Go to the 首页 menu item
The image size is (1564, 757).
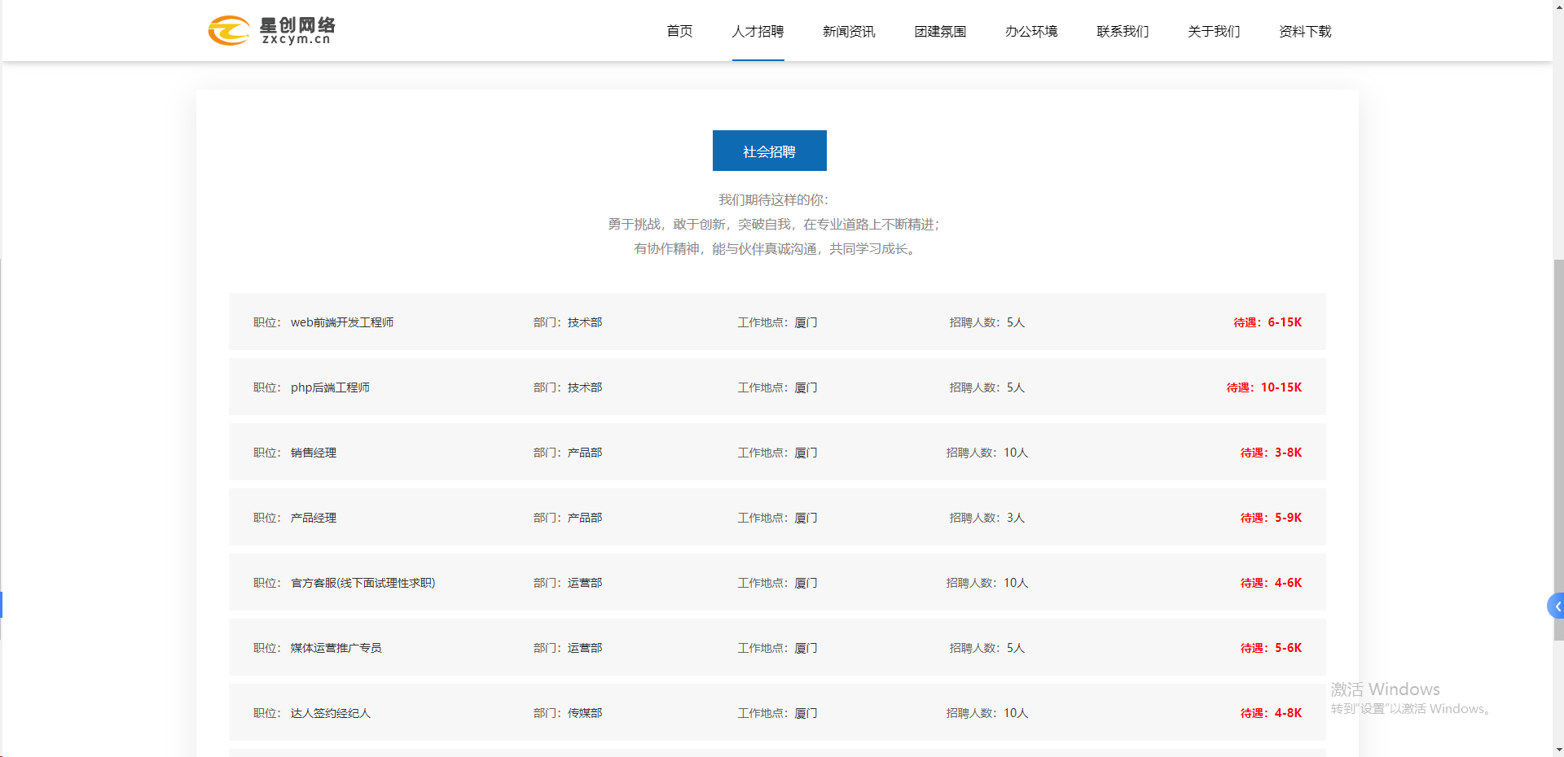[679, 31]
